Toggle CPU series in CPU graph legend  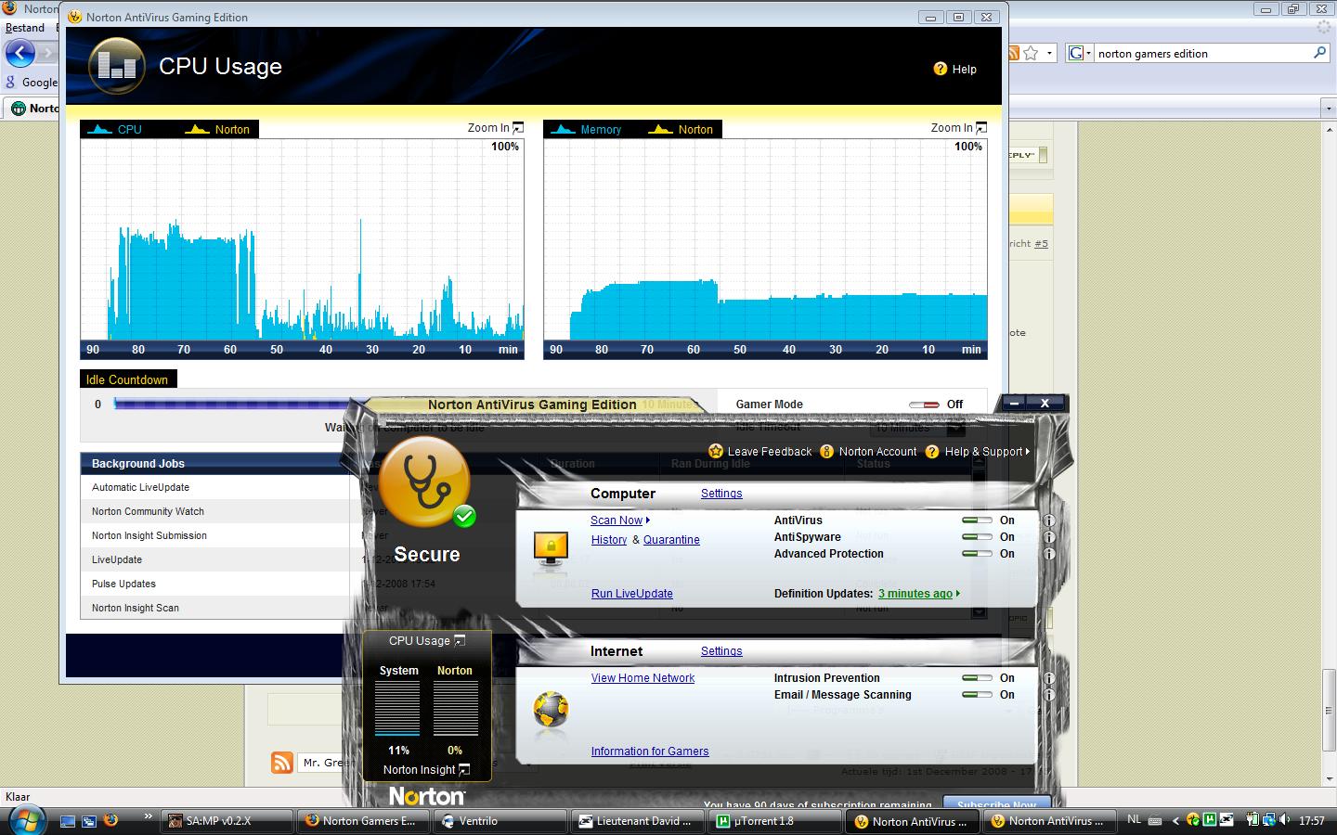pyautogui.click(x=115, y=129)
